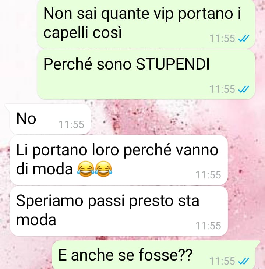Tap the 11:55 timestamp under 'STUPENDI'
265x269 pixels.
[222, 89]
